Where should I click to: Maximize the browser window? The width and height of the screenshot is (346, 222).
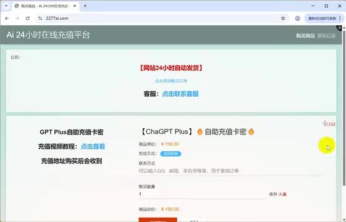326,6
